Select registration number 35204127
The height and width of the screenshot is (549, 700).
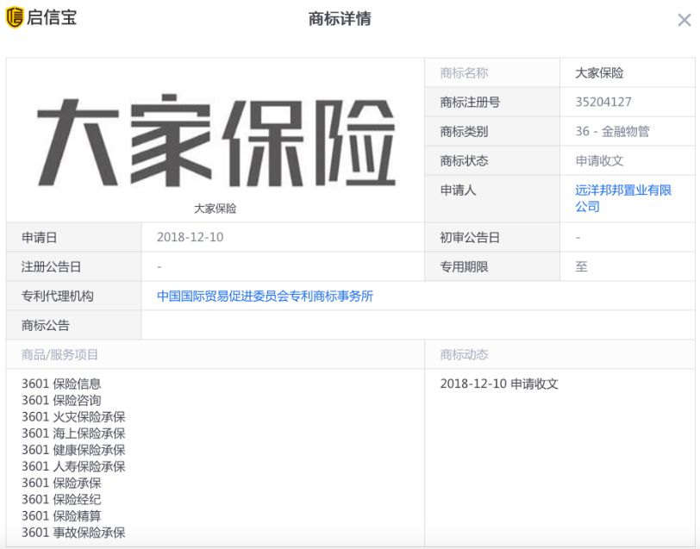click(x=603, y=103)
